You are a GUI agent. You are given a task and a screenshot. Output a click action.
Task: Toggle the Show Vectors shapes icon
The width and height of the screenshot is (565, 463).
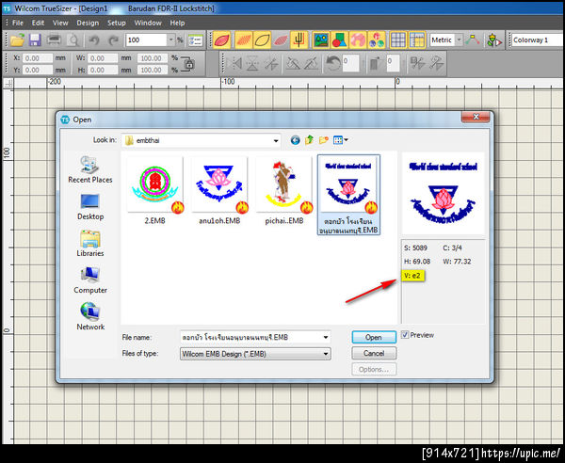(339, 40)
